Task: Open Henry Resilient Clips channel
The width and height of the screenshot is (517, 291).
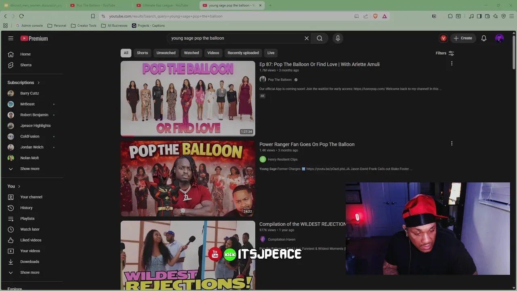Action: [x=283, y=160]
